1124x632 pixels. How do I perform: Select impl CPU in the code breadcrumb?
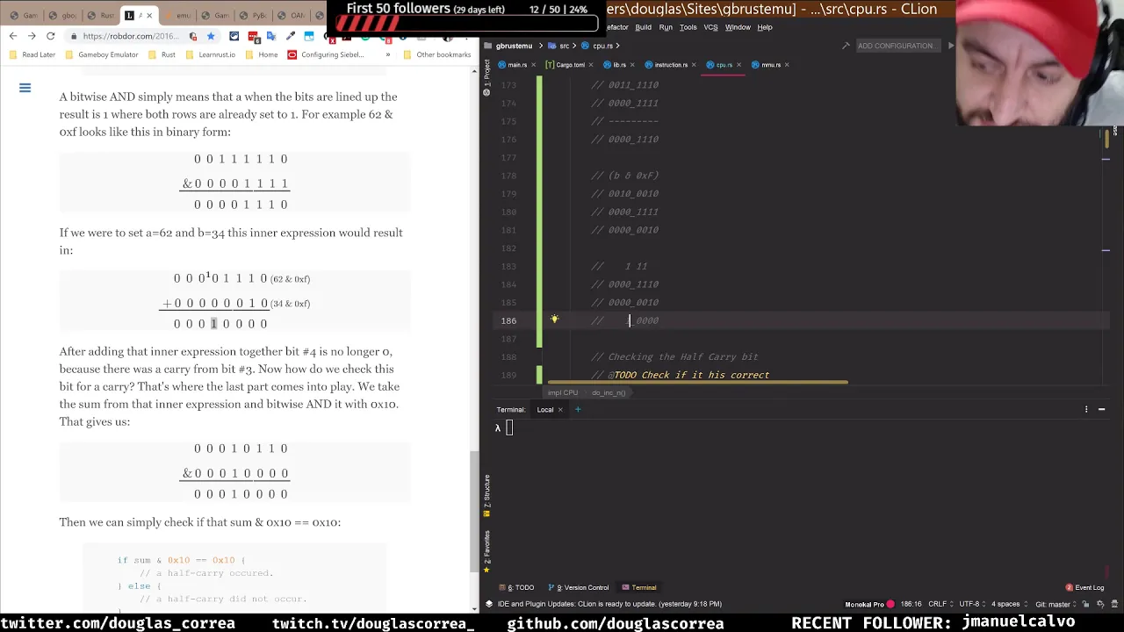(x=563, y=392)
